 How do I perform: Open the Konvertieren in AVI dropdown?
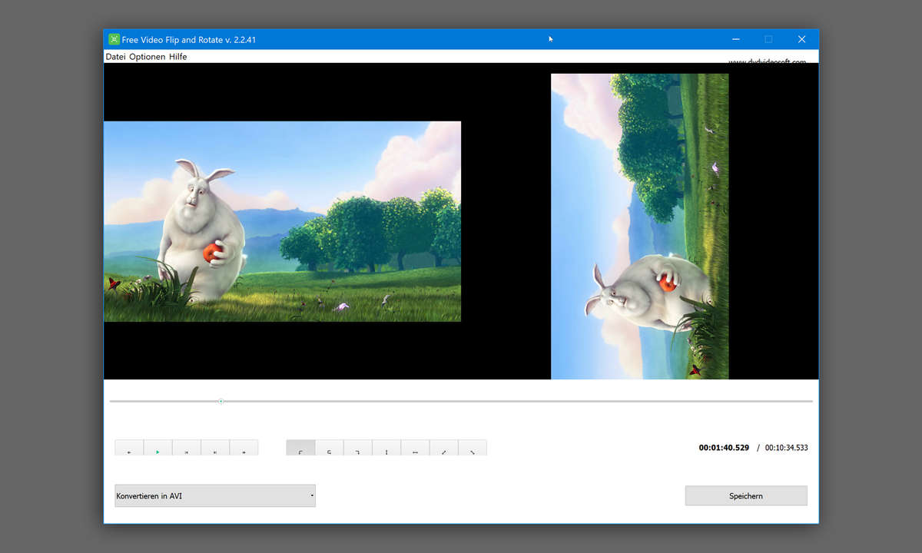(215, 496)
